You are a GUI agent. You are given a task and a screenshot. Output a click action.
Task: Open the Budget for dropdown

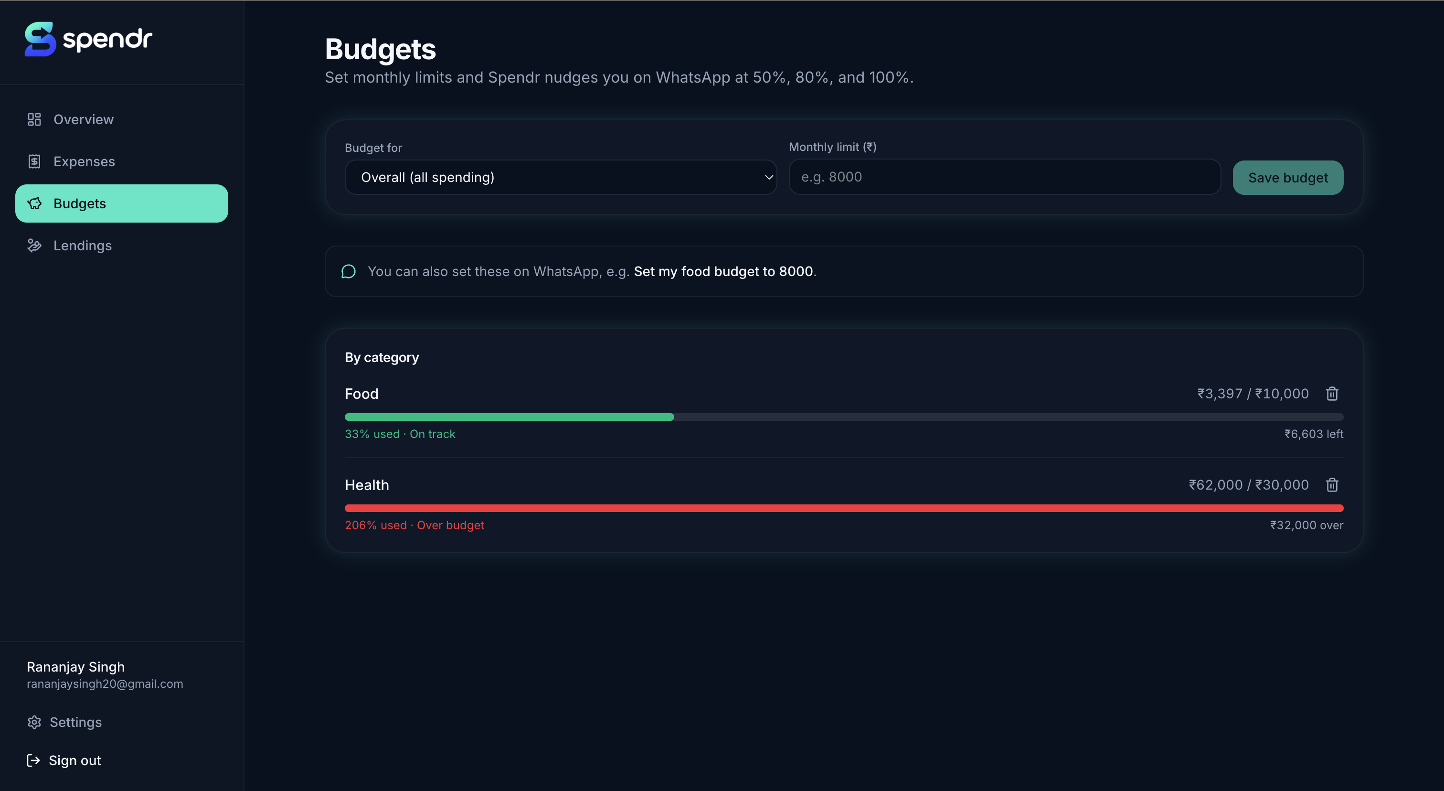click(561, 177)
